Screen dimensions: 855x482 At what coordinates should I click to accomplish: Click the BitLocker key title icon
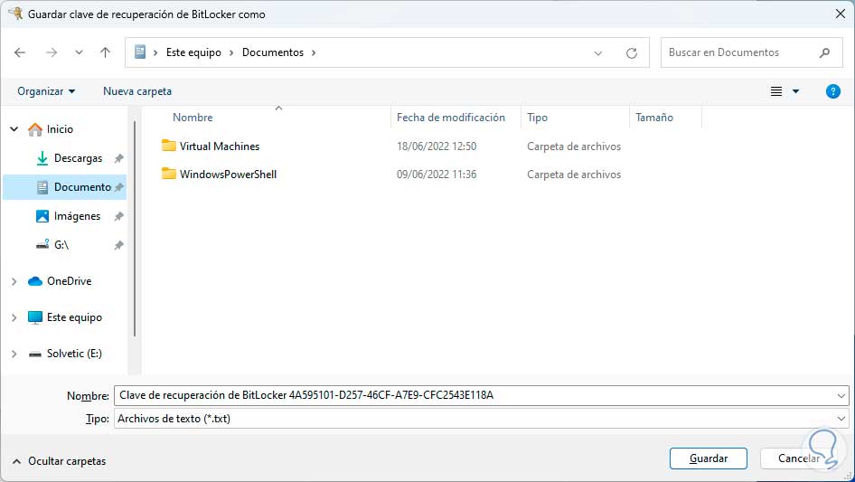15,13
